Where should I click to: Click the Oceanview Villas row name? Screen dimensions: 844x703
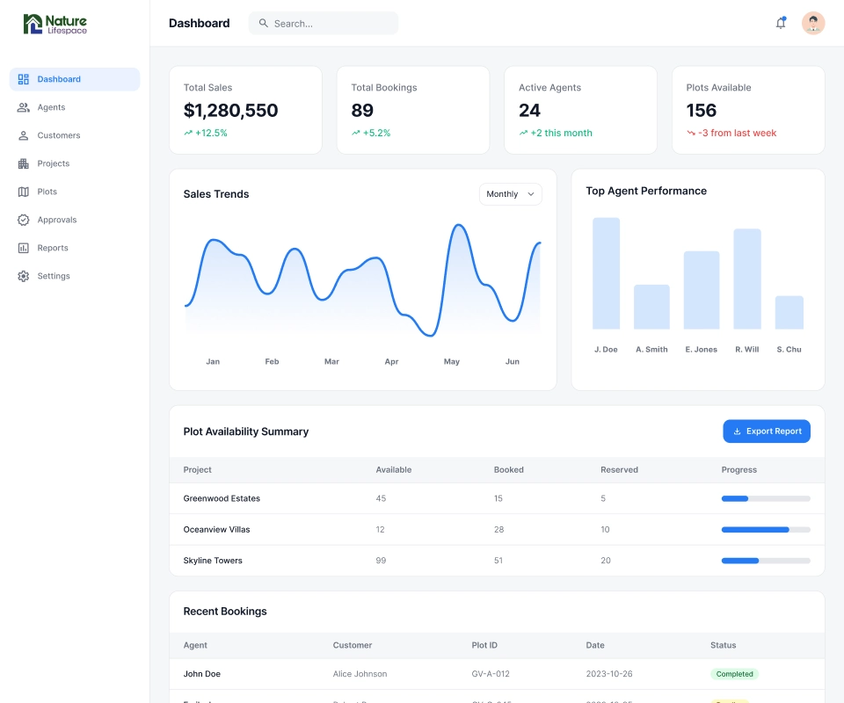coord(216,530)
